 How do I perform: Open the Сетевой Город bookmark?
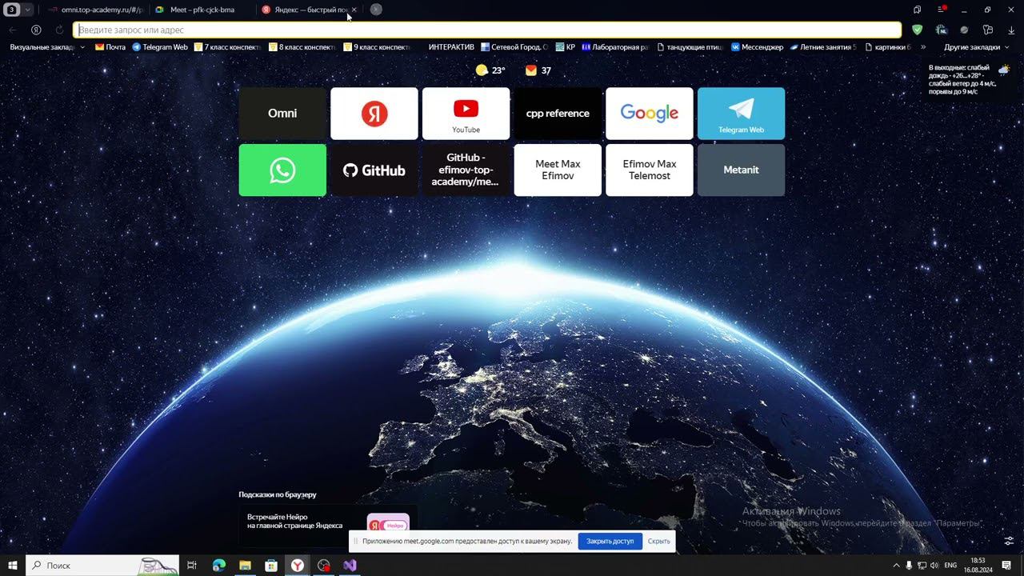(514, 47)
